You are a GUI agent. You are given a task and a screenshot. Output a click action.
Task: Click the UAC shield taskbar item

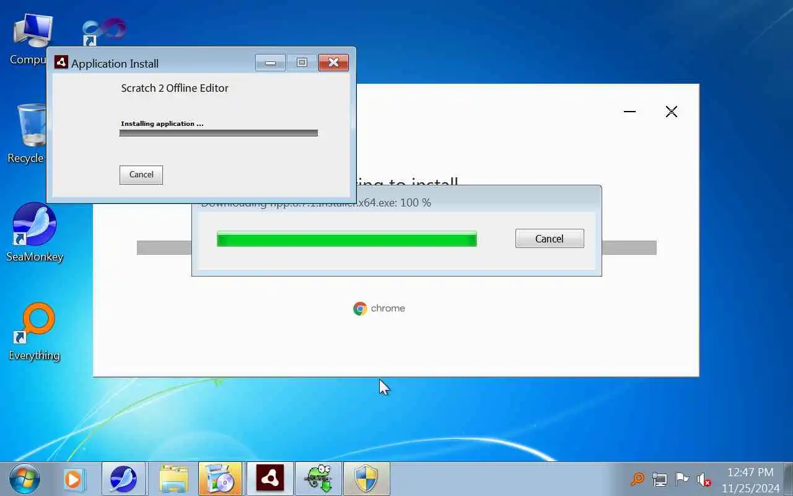point(366,479)
